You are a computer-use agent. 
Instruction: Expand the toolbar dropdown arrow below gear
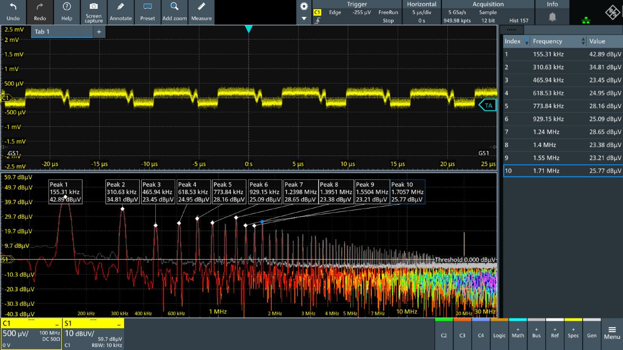point(304,18)
